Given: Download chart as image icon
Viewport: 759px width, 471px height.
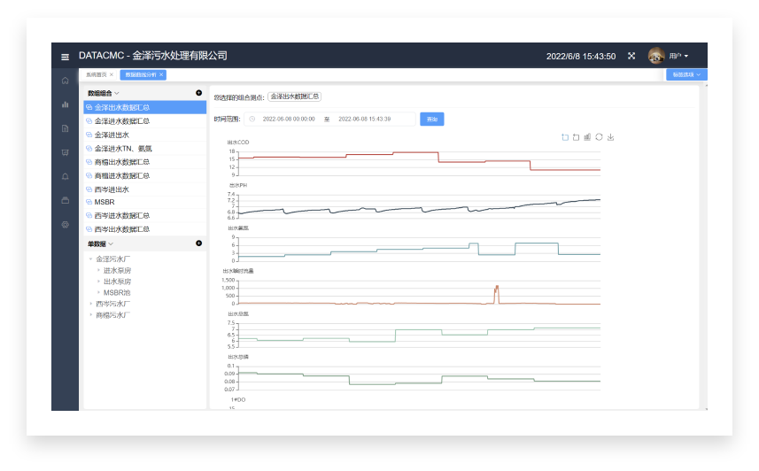Looking at the screenshot, I should click(610, 137).
